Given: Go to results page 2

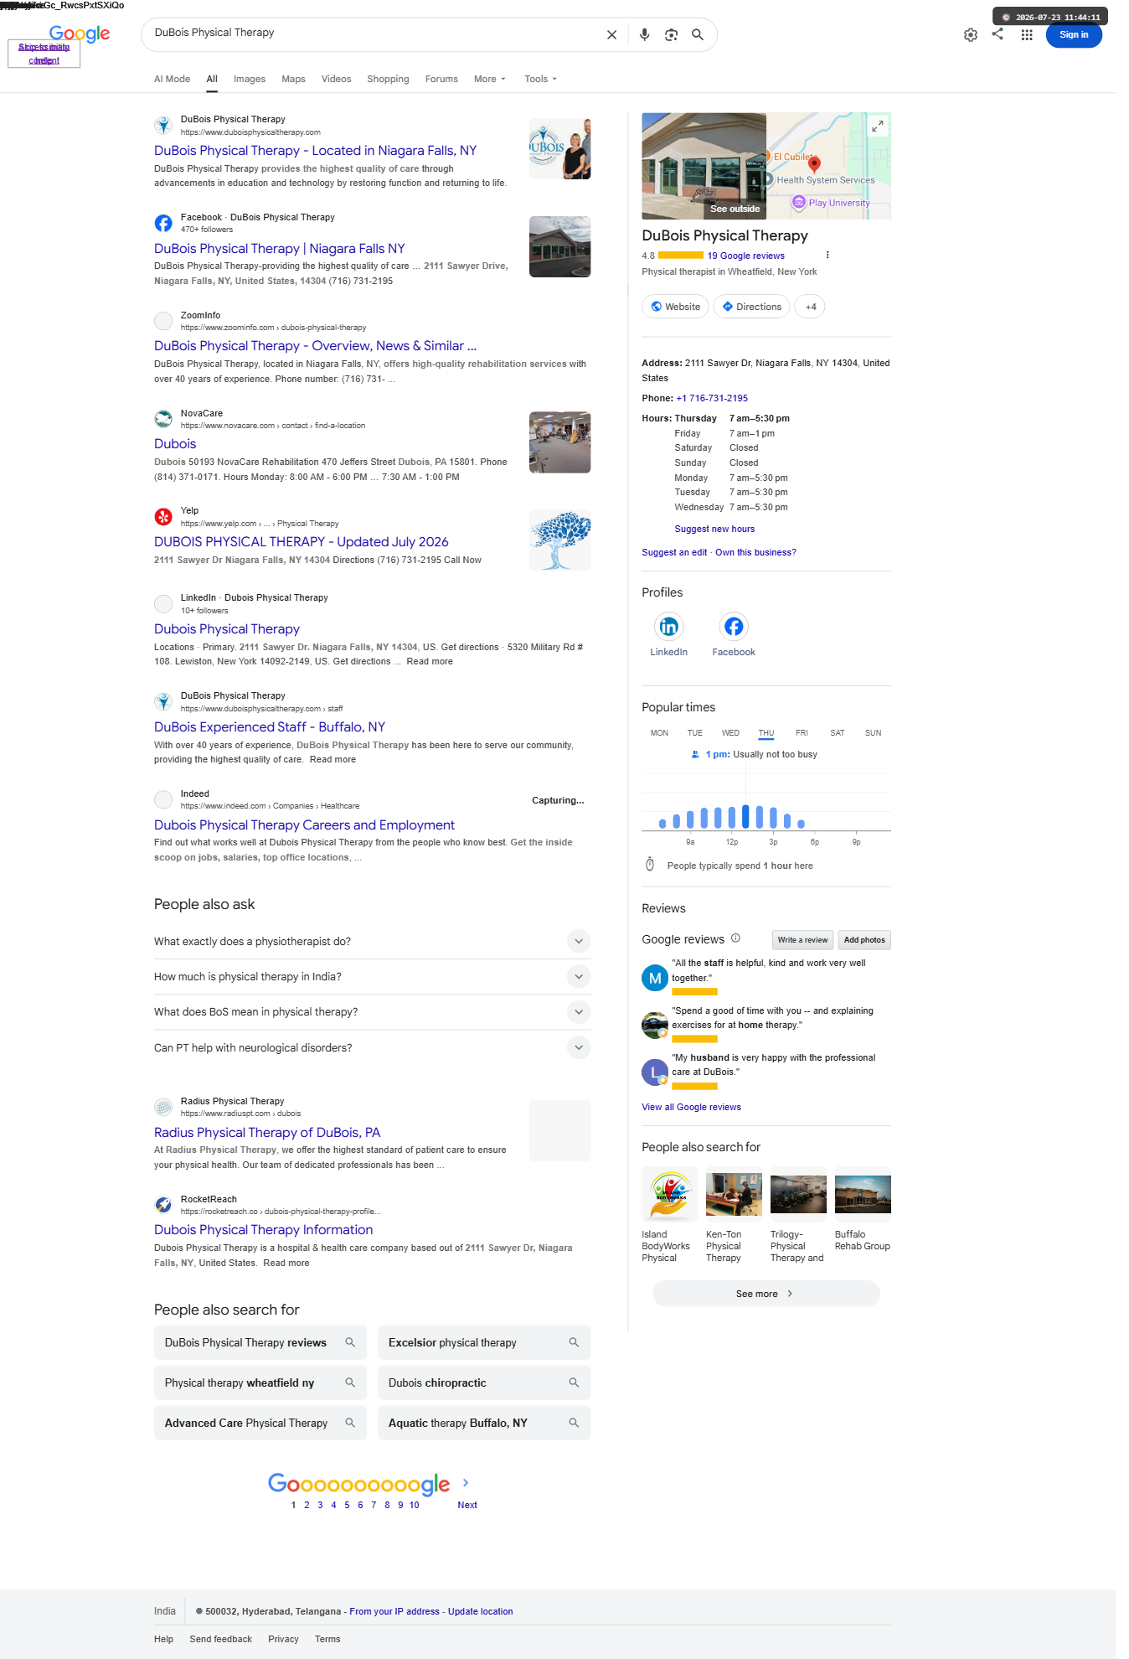Looking at the screenshot, I should 307,1505.
